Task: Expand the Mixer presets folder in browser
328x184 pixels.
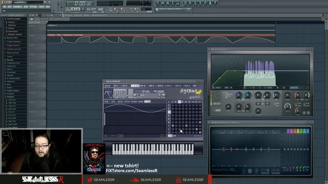Action: coord(13,53)
